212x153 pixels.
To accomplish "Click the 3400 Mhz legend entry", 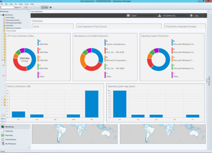I will pos(43,51).
